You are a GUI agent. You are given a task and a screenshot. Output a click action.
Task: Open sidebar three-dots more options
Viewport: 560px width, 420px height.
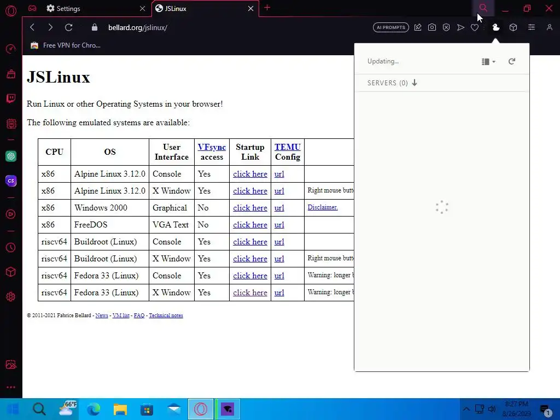(x=11, y=387)
